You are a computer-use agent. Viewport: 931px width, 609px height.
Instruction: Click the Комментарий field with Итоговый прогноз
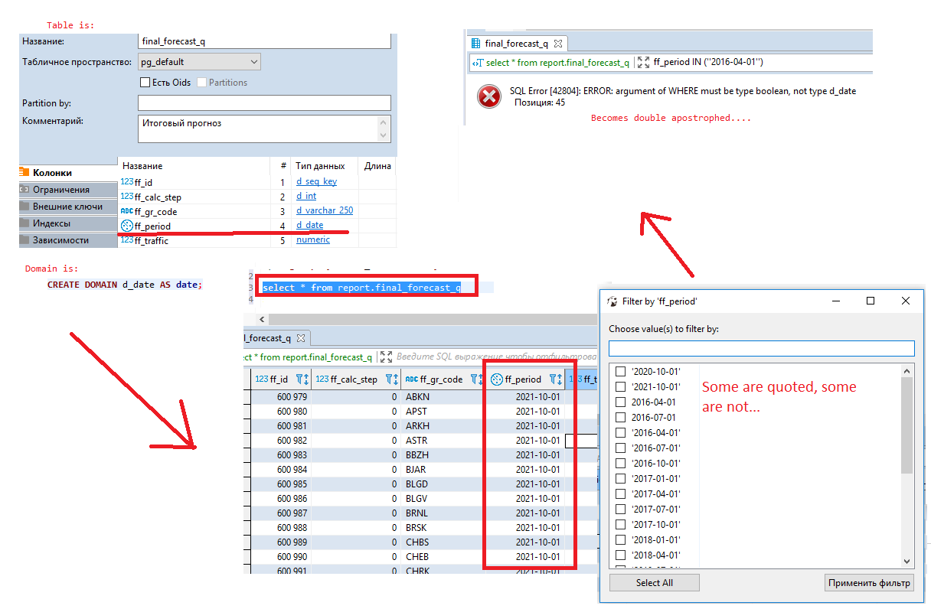(x=264, y=129)
